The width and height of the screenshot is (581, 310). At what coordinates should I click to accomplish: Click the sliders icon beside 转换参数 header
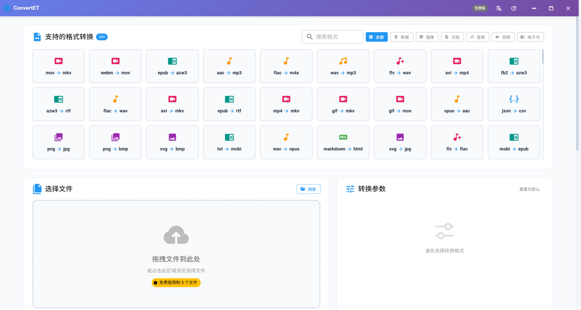click(350, 189)
